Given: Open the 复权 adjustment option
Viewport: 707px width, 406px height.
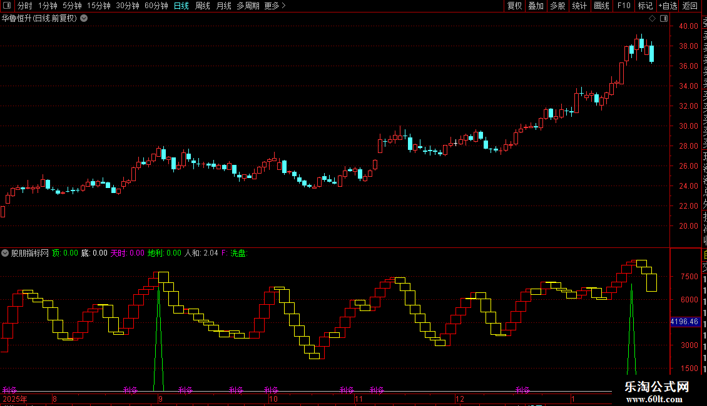Looking at the screenshot, I should [514, 6].
